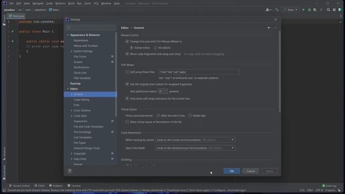The width and height of the screenshot is (345, 194).
Task: Run with coverage icon in main toolbar
Action: coord(315,10)
